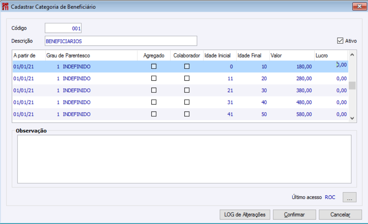
Task: Click inside the Observação text area
Action: point(184,159)
